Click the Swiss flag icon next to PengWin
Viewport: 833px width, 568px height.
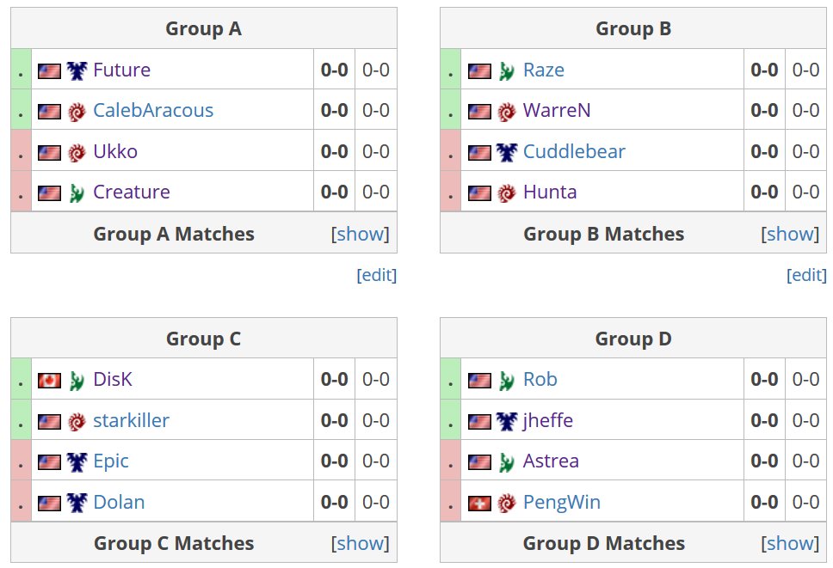tap(479, 503)
